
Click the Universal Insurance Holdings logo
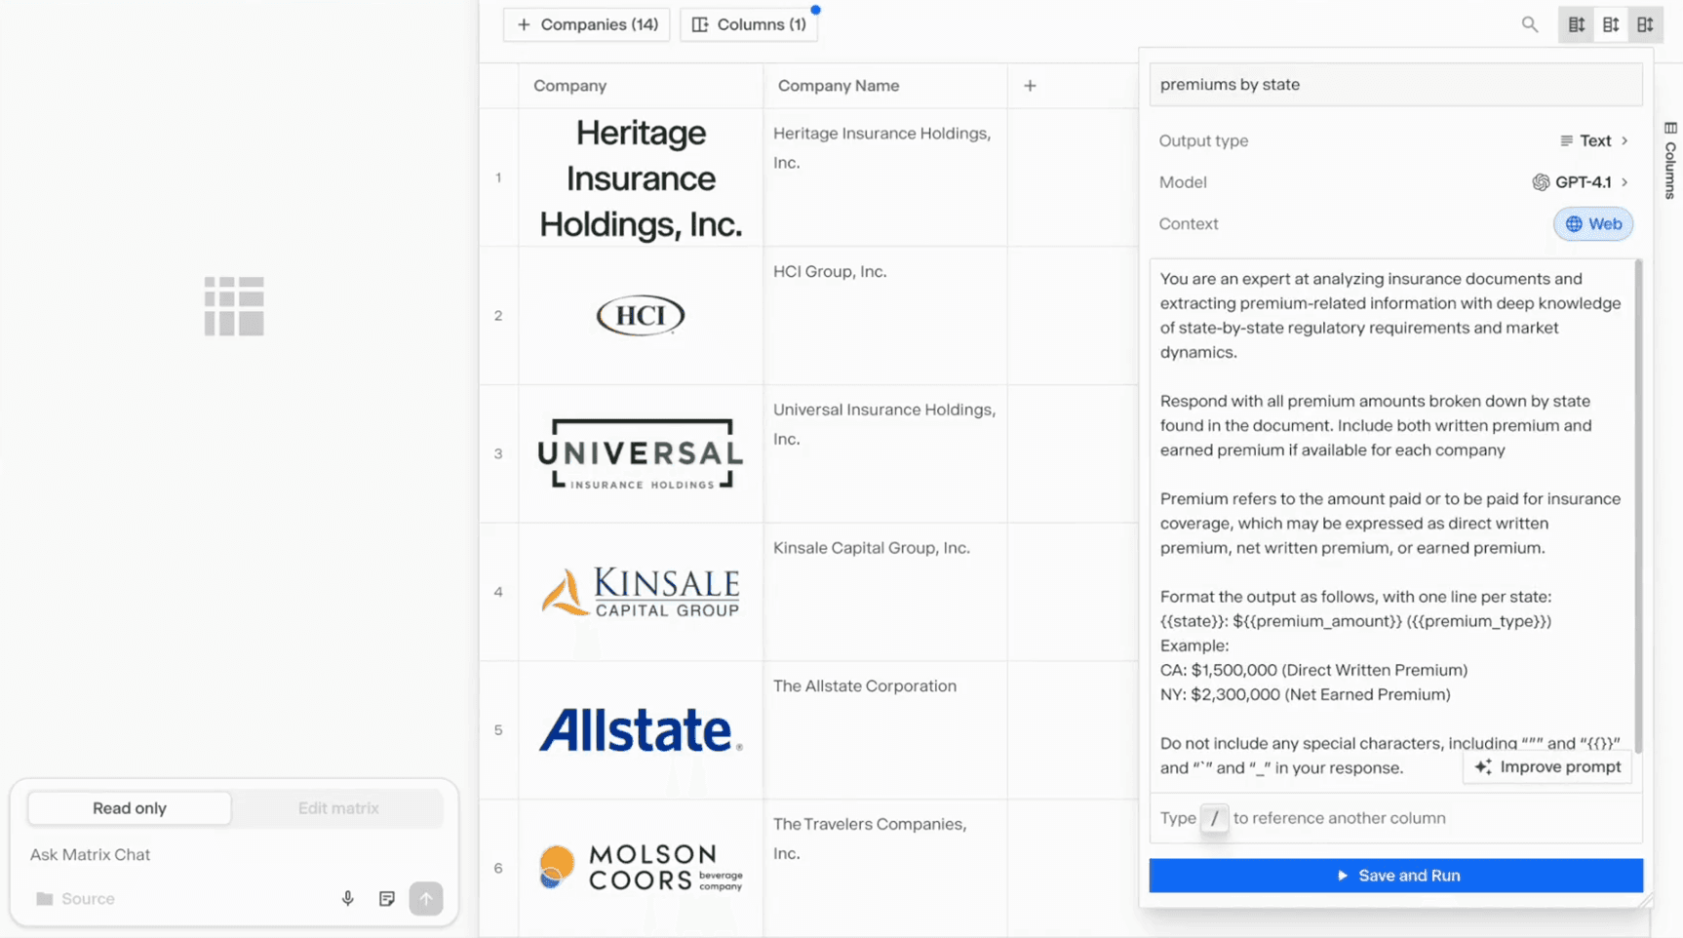tap(641, 453)
